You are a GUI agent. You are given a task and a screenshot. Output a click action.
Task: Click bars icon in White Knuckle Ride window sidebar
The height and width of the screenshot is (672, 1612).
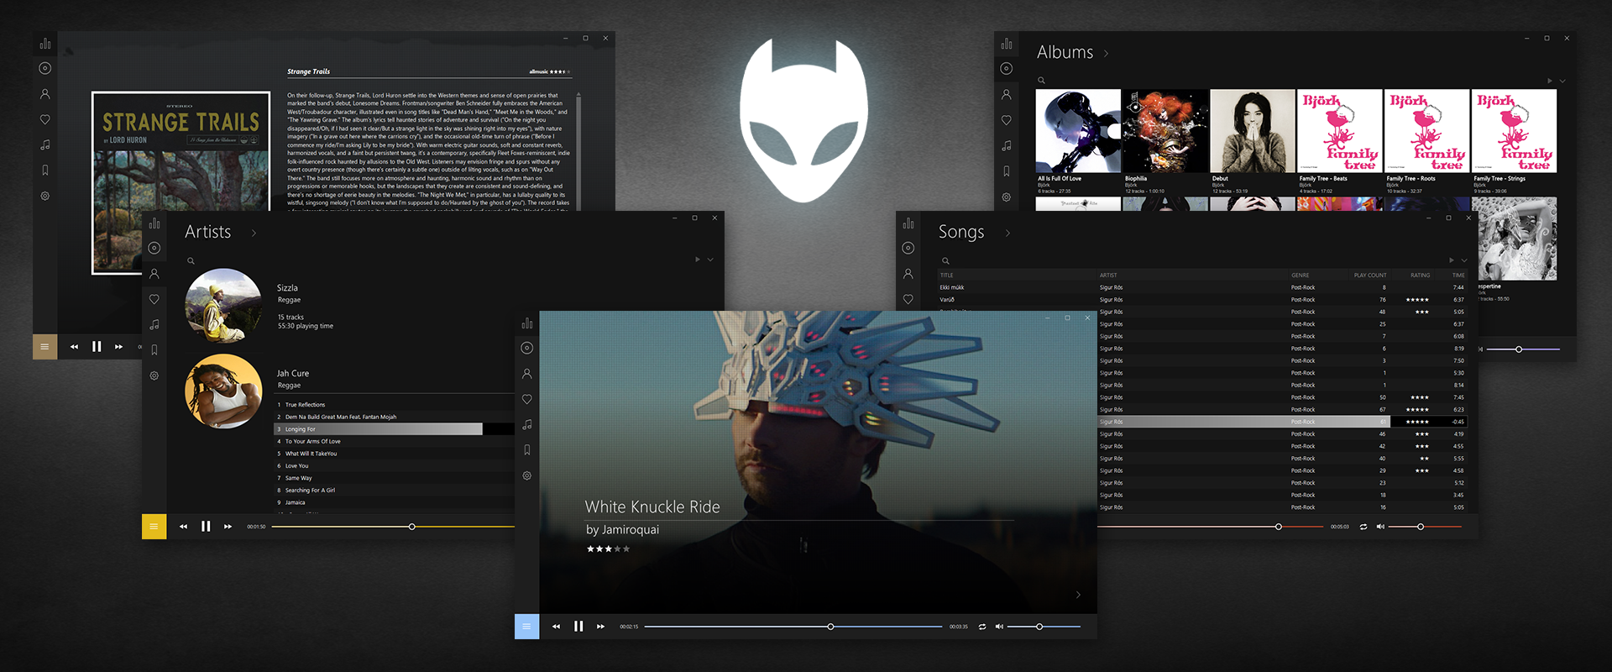[x=526, y=323]
